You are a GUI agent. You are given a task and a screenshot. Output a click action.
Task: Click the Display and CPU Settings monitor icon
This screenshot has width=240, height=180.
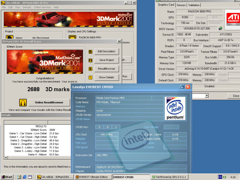72,37
